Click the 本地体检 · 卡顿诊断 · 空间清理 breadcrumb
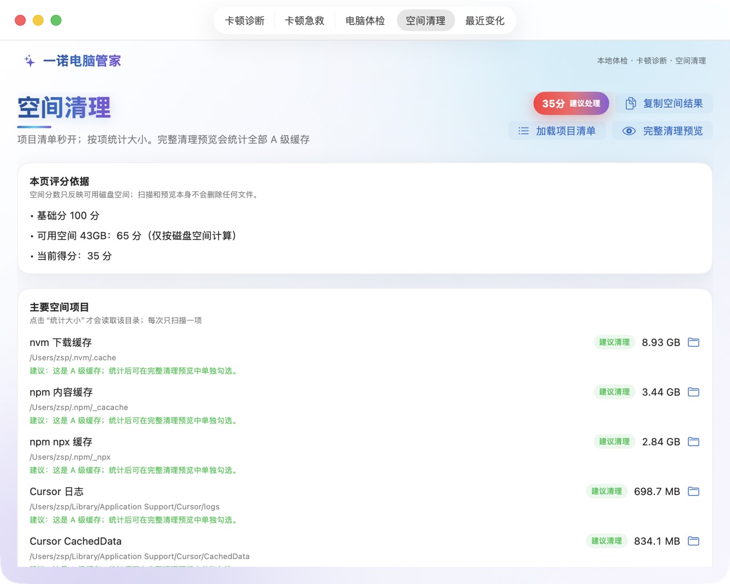This screenshot has height=584, width=730. 651,60
